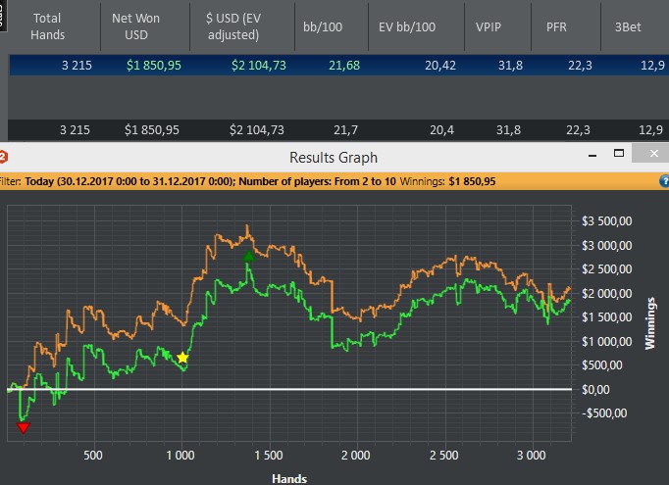Click the yellow star marker on graph

tap(182, 358)
